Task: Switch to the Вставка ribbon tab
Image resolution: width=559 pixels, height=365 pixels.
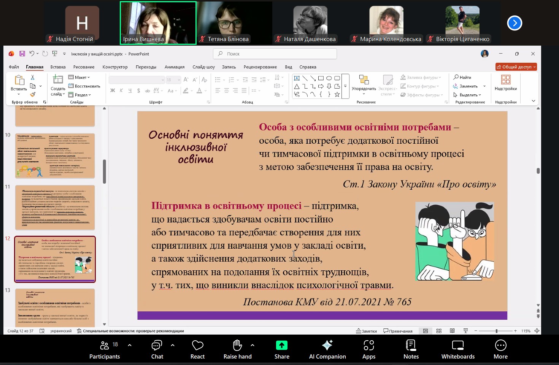Action: click(58, 67)
